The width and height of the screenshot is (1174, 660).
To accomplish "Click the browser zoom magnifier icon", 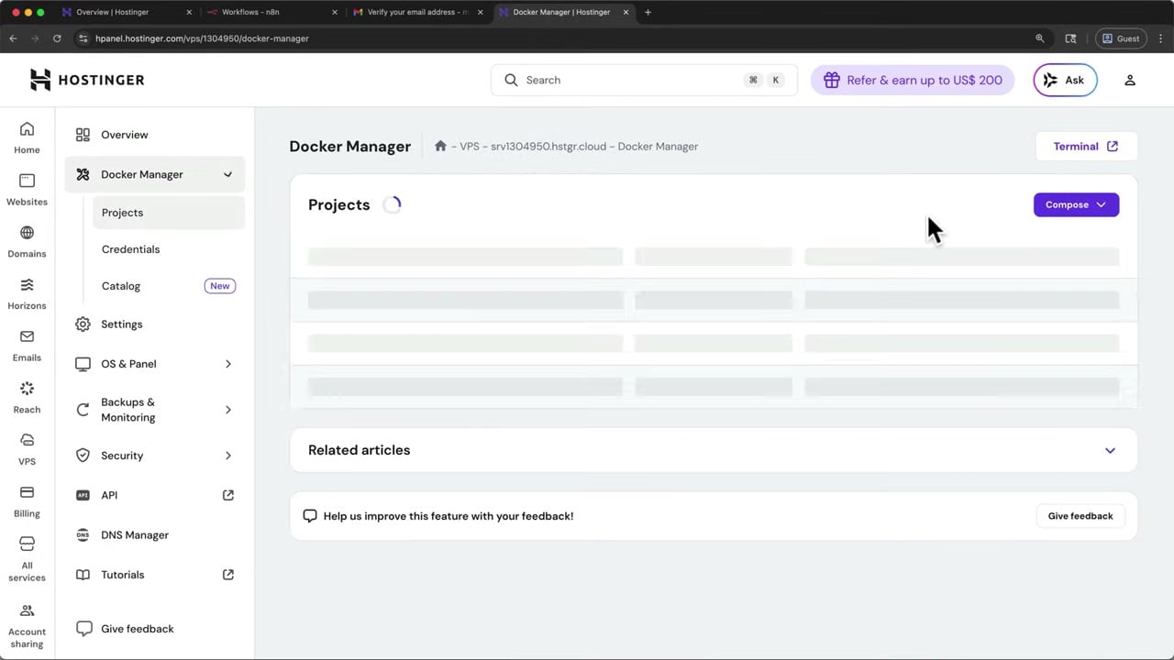I will (x=1040, y=38).
